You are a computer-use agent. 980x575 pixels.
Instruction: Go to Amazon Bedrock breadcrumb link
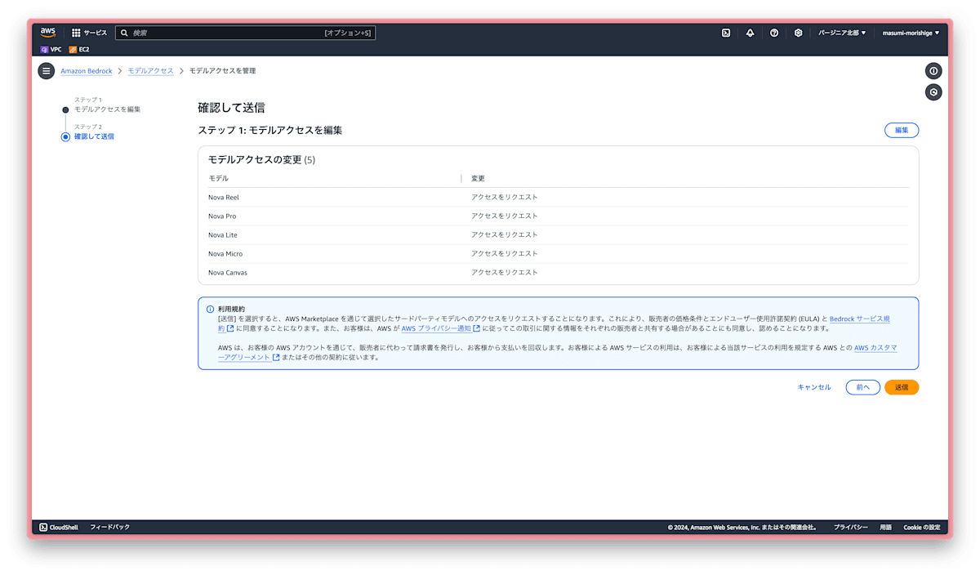(87, 71)
